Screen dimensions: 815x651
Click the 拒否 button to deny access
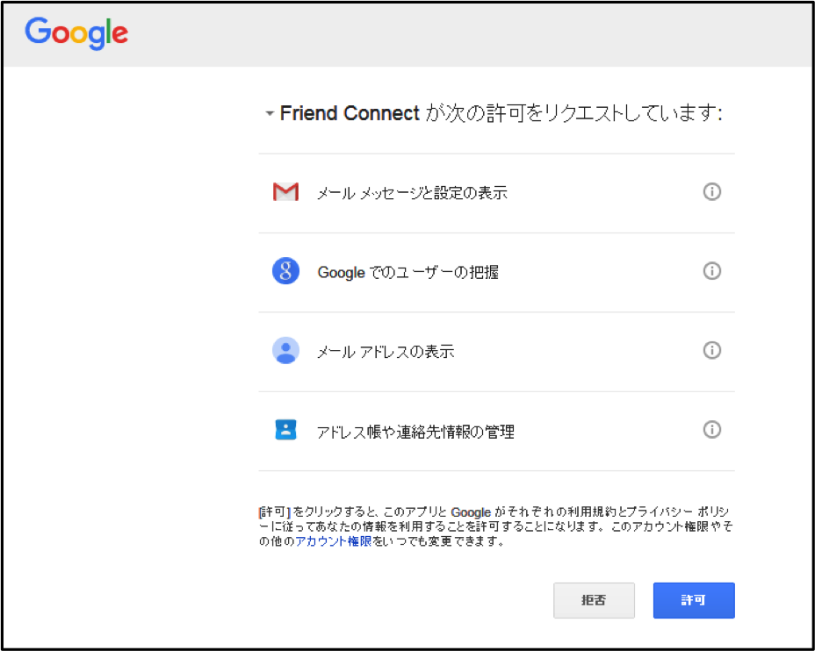tap(594, 600)
